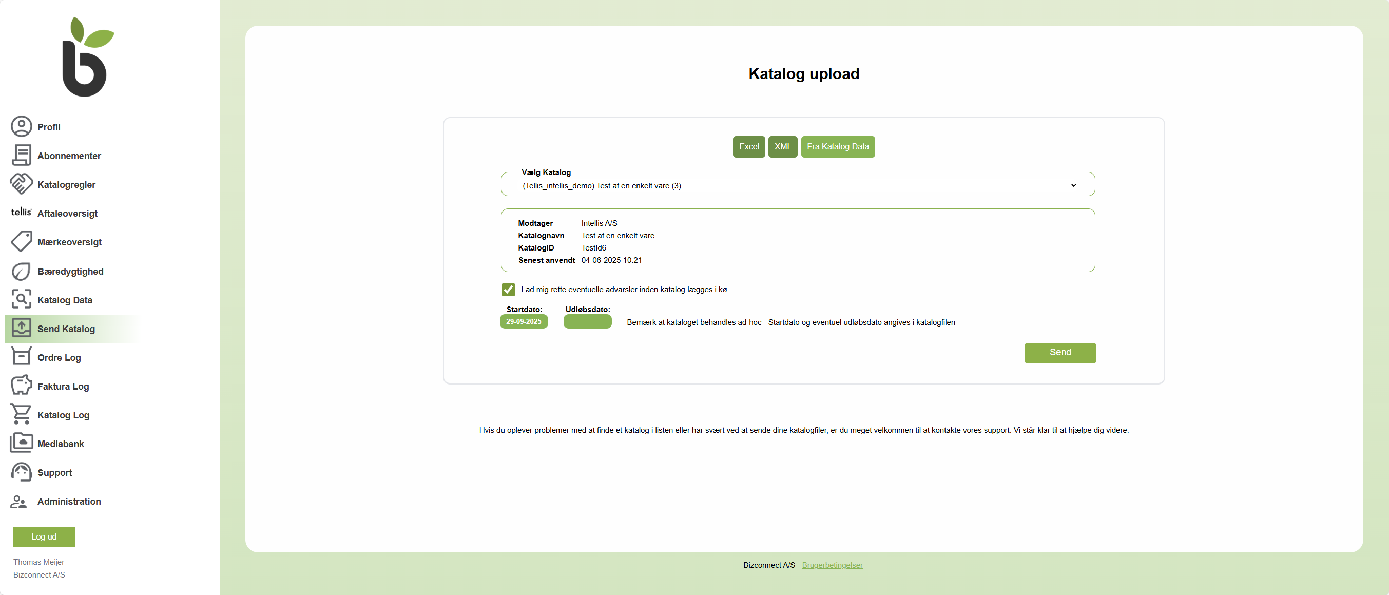This screenshot has width=1389, height=595.
Task: Expand the Vælg Katalog dropdown
Action: coord(797,185)
